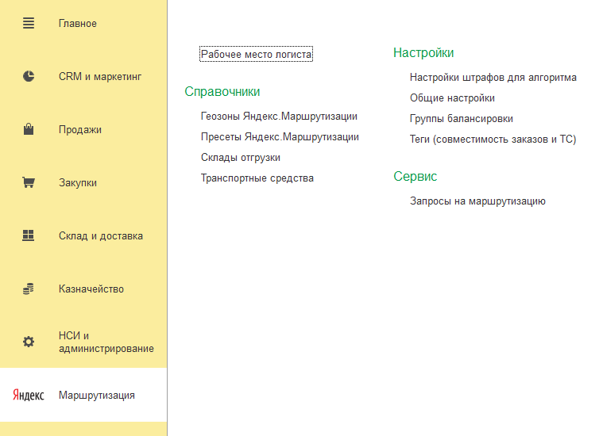Open Запросы на маршрутизацию

coord(477,201)
